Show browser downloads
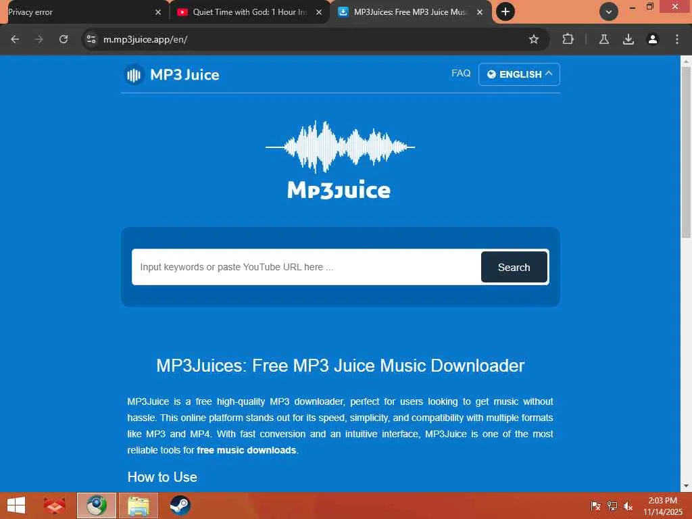This screenshot has width=692, height=519. pyautogui.click(x=628, y=39)
